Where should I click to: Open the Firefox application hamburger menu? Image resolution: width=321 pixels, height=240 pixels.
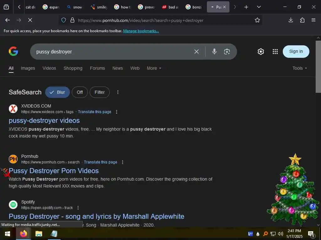coord(313,20)
